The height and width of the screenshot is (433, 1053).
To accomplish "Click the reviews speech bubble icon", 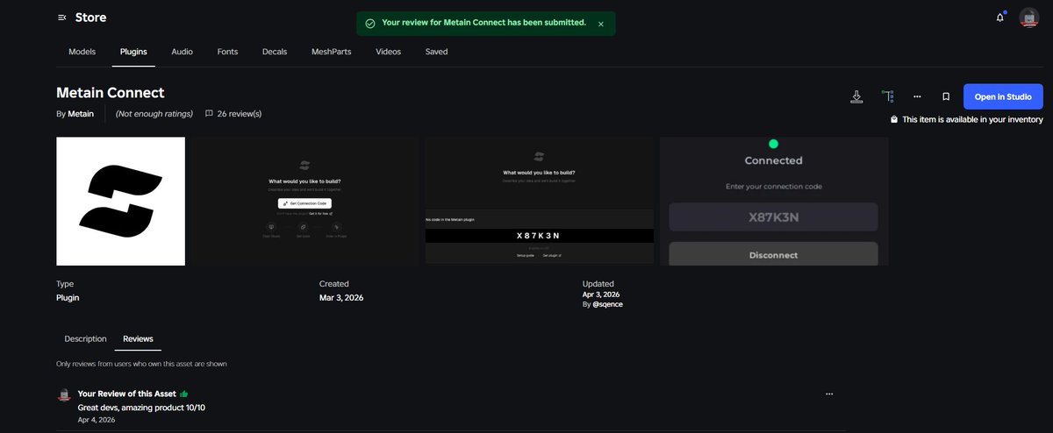I will coord(209,113).
